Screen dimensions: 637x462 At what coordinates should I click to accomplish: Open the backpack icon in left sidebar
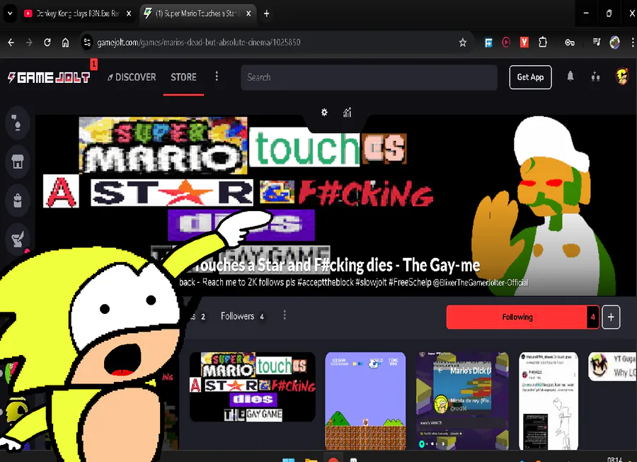coord(18,200)
